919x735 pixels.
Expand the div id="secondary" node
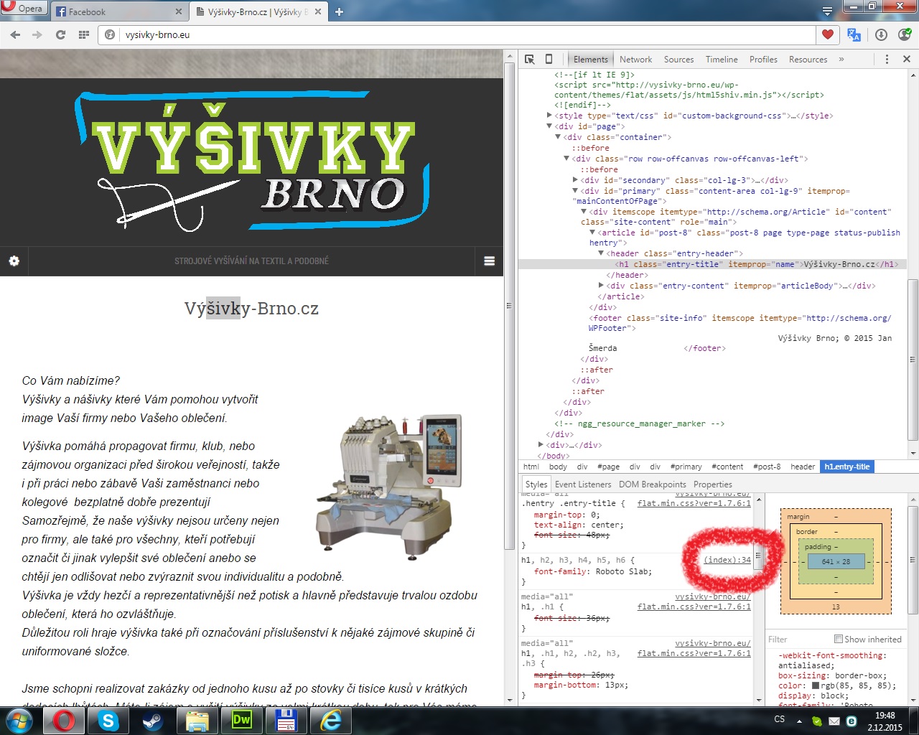click(575, 180)
